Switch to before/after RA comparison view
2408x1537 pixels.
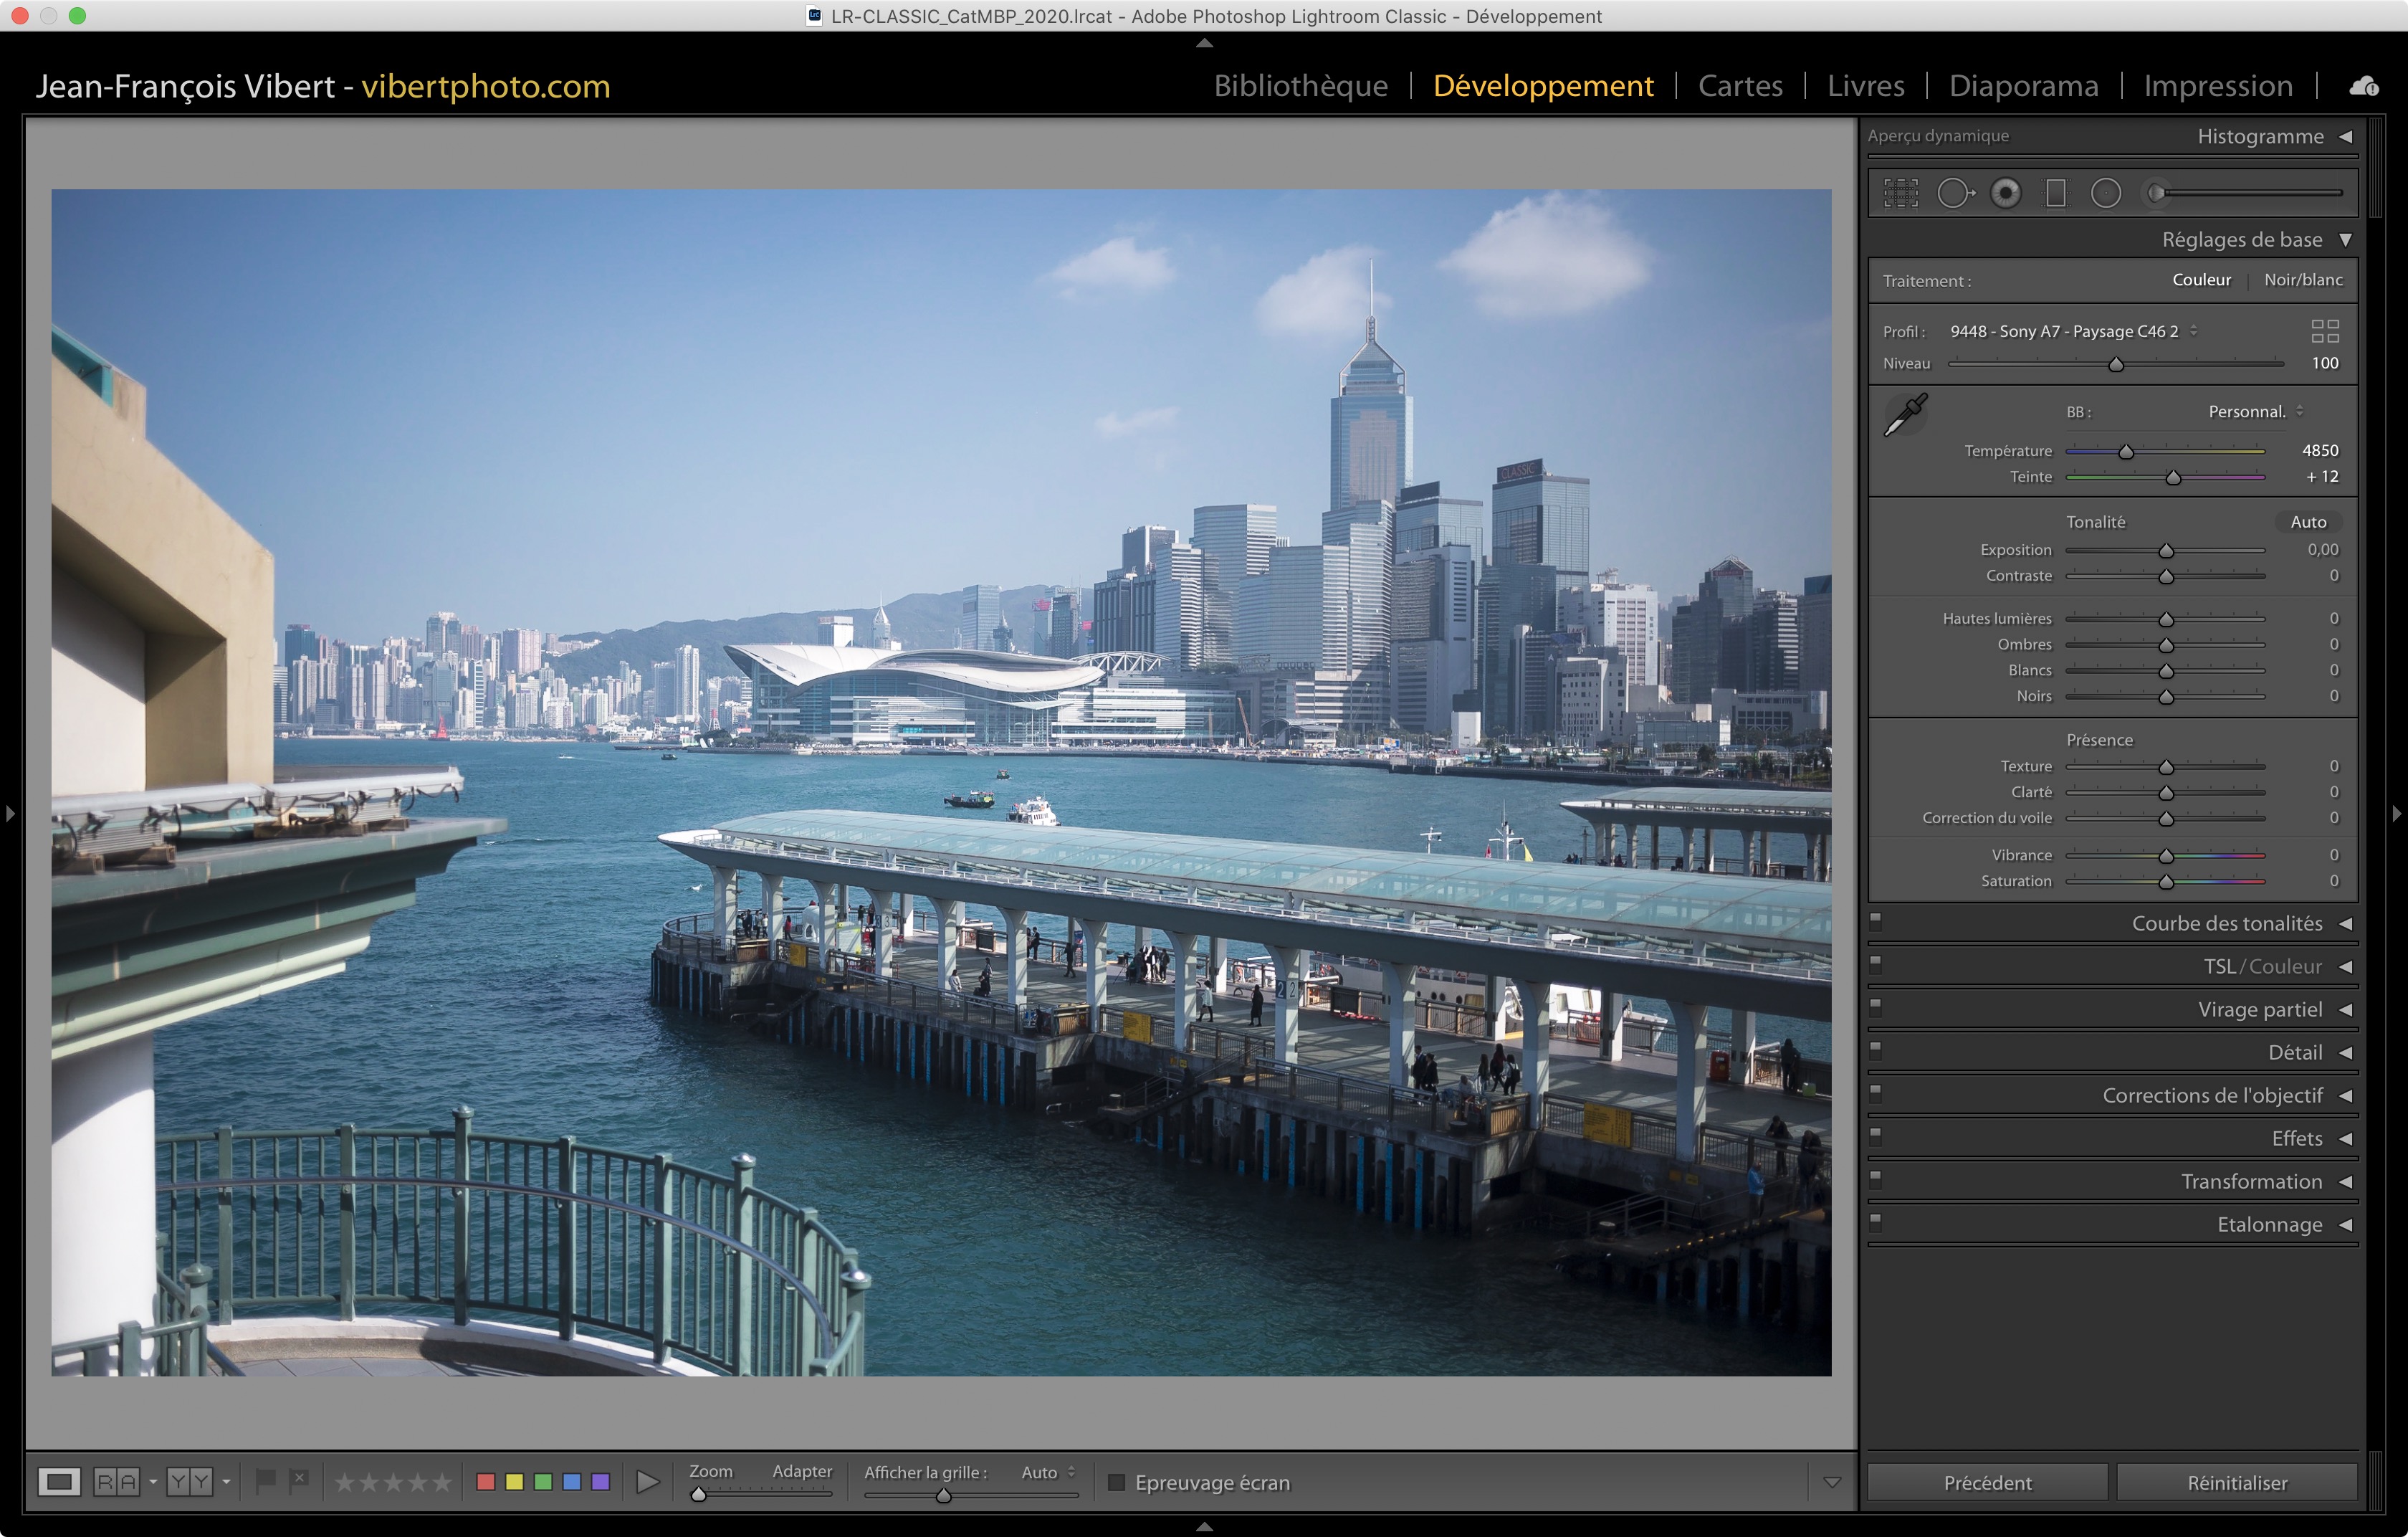tap(116, 1481)
